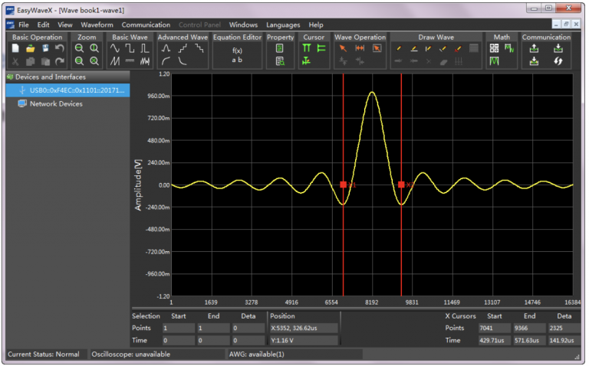The width and height of the screenshot is (589, 366).
Task: Select the diagonal line pencil draw tool
Action: 443,48
